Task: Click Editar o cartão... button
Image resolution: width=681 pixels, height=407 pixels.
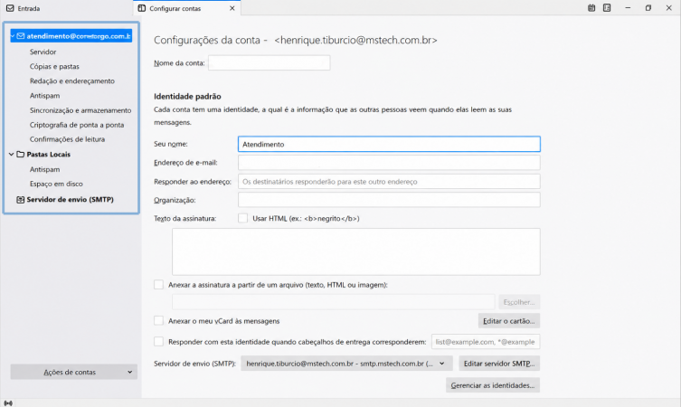Action: 509,321
